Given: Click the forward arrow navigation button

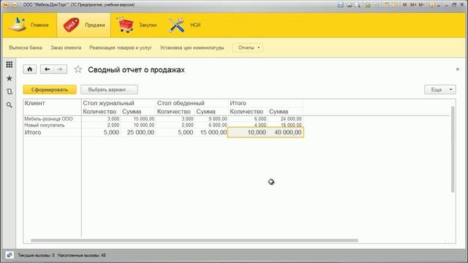Looking at the screenshot, I should tap(60, 69).
